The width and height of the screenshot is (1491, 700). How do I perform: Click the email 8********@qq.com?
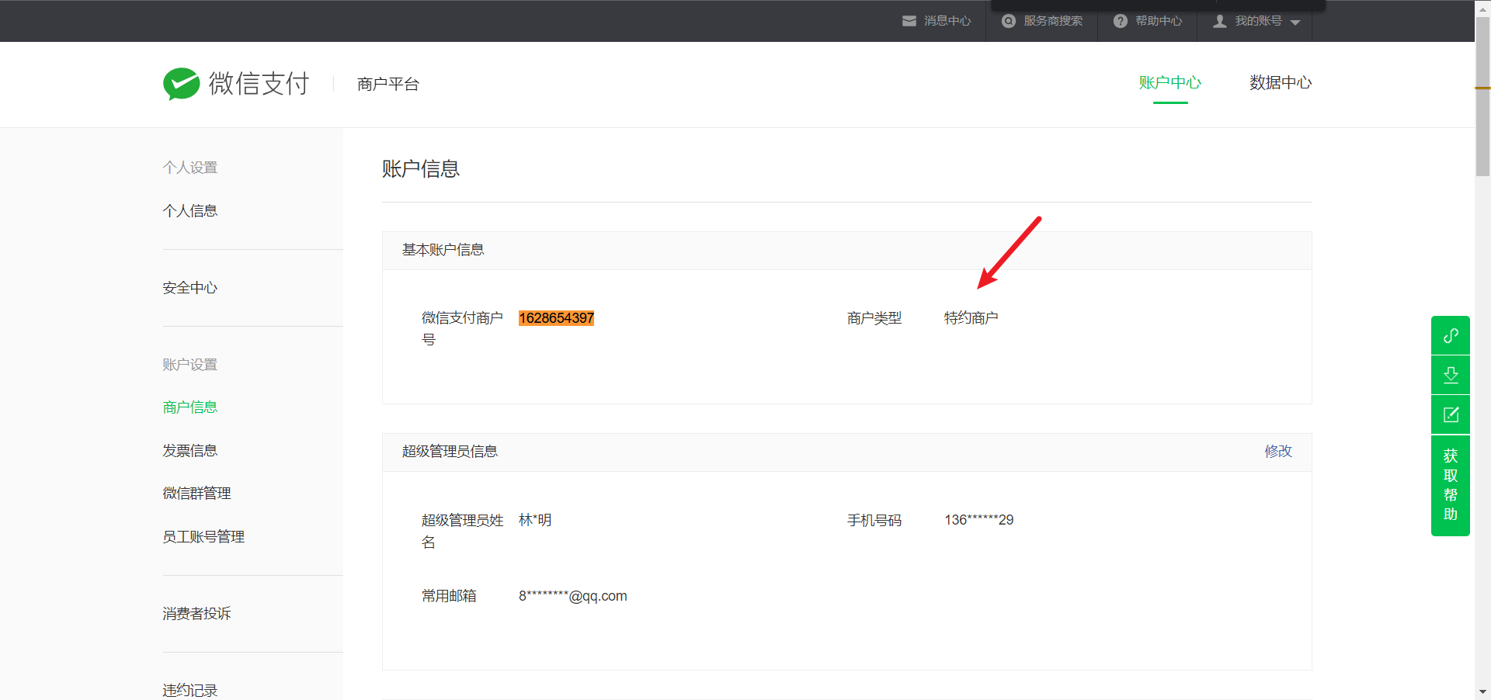point(573,596)
